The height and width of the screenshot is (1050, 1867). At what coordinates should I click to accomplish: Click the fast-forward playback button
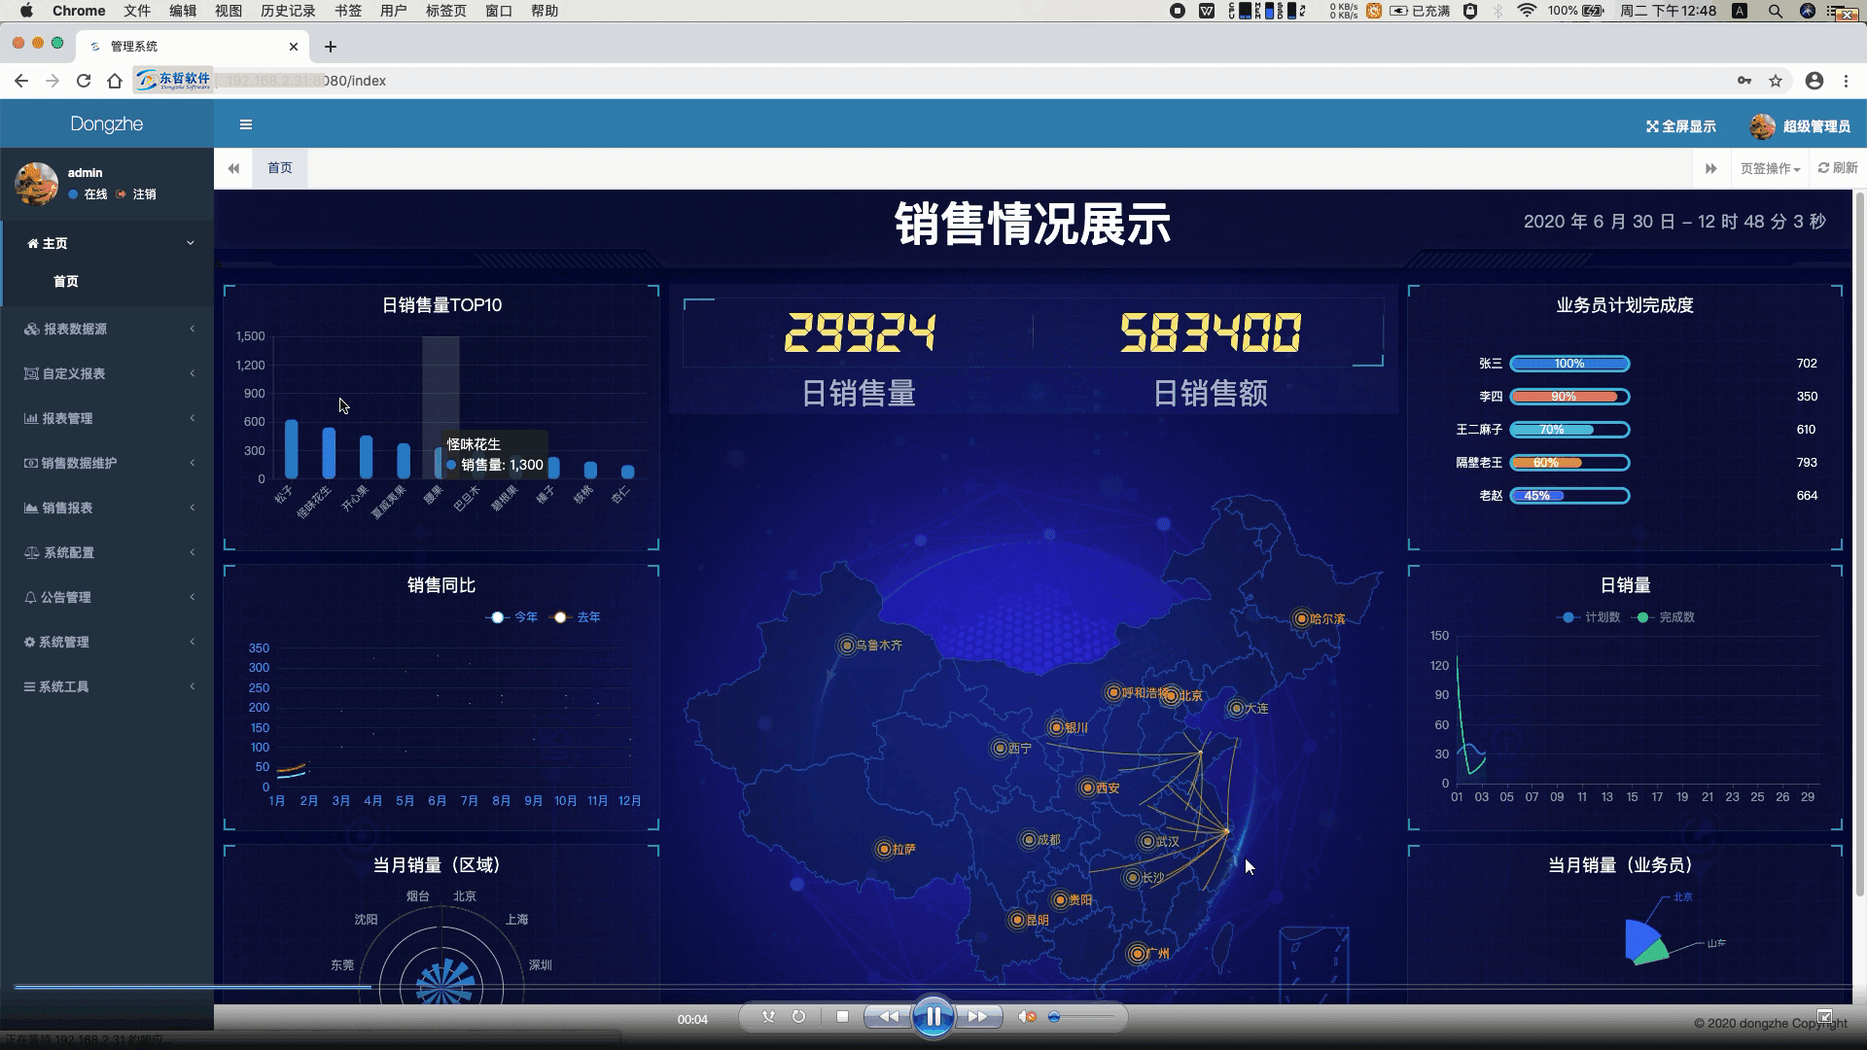pyautogui.click(x=977, y=1017)
